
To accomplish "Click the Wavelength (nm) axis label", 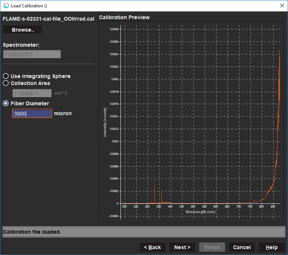I will point(200,212).
